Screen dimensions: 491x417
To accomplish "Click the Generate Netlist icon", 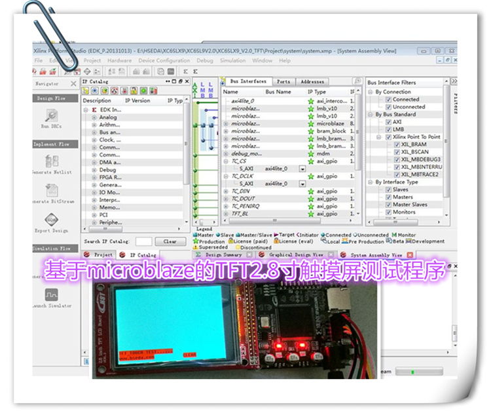I will click(x=52, y=161).
